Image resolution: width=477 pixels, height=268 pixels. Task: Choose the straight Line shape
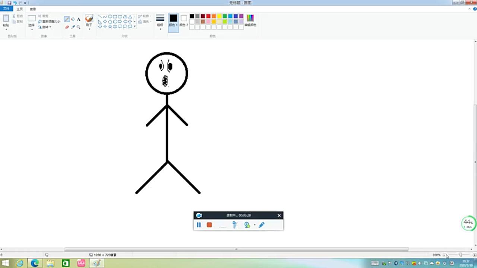(100, 17)
